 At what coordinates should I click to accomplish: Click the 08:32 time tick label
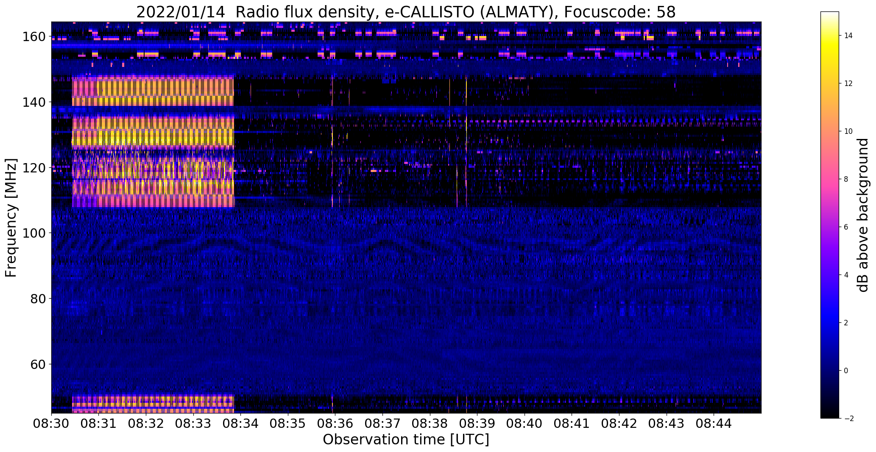[146, 424]
